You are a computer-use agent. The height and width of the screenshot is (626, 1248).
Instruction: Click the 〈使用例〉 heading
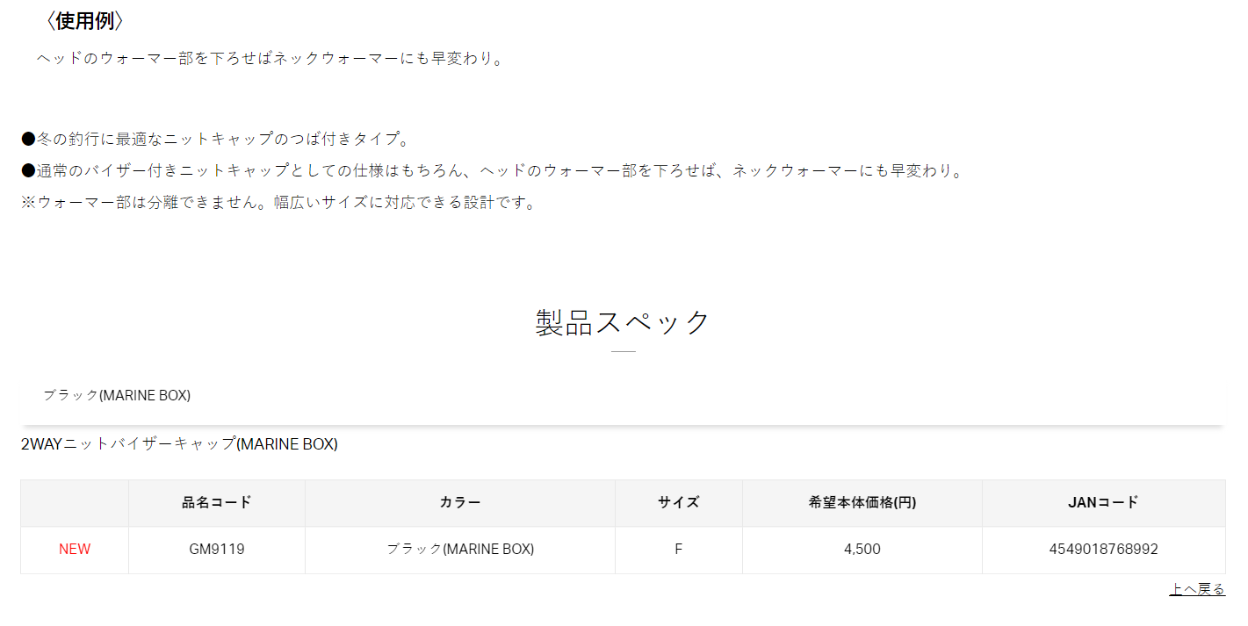coord(84,21)
